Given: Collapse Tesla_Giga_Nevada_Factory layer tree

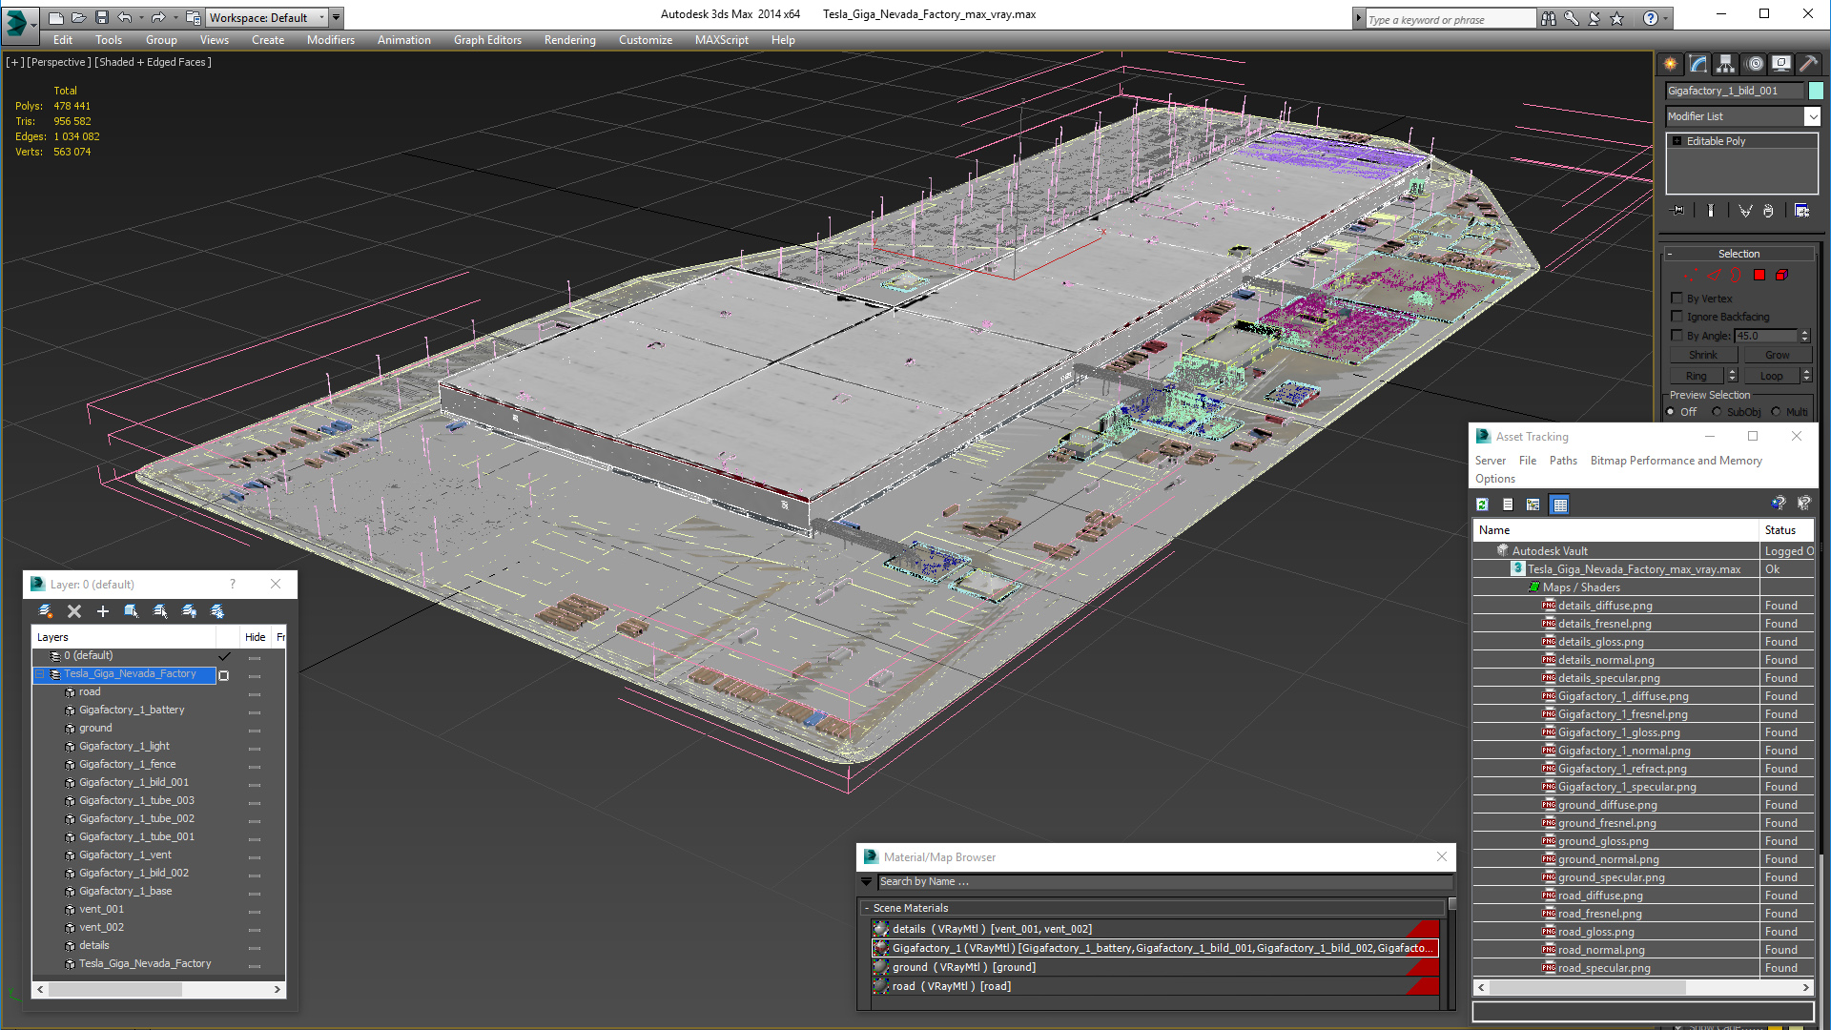Looking at the screenshot, I should pyautogui.click(x=40, y=674).
